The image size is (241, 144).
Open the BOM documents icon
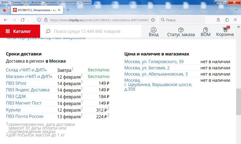pyautogui.click(x=205, y=30)
